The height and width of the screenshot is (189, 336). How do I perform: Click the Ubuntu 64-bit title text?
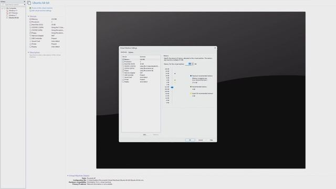[41, 3]
